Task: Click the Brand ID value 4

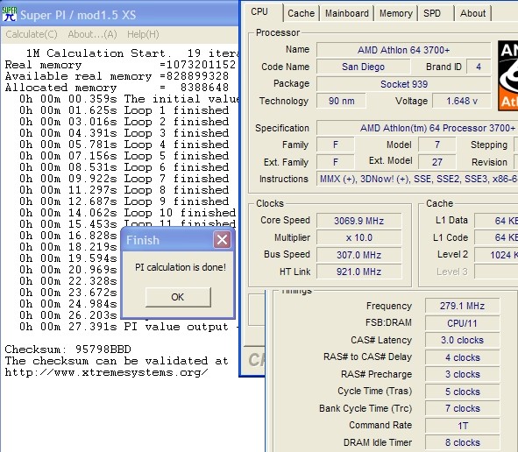Action: point(479,67)
